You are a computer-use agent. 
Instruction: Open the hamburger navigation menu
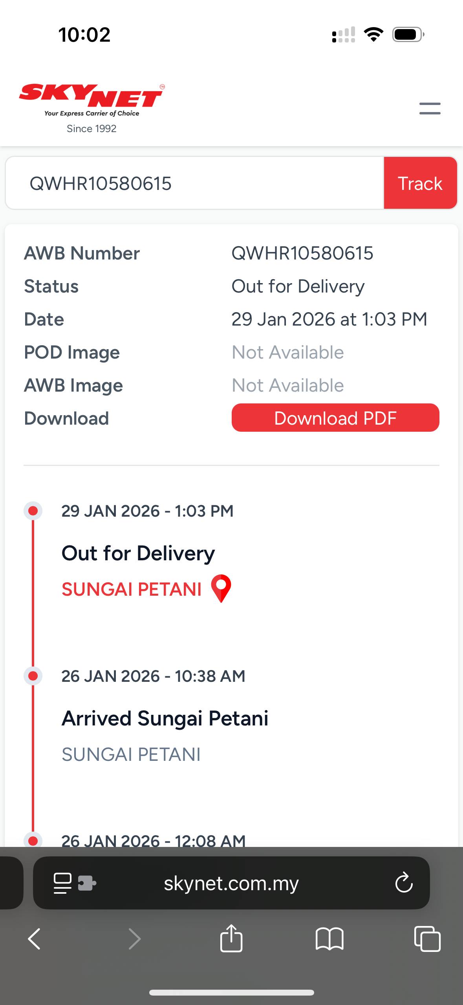tap(430, 109)
